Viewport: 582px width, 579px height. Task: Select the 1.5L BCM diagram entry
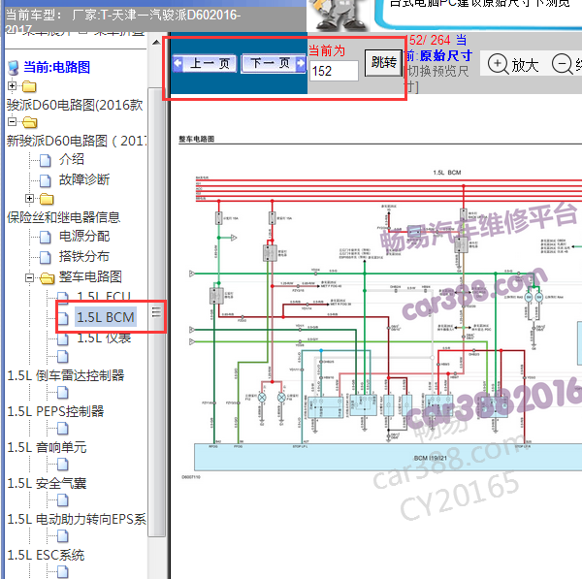click(x=106, y=317)
